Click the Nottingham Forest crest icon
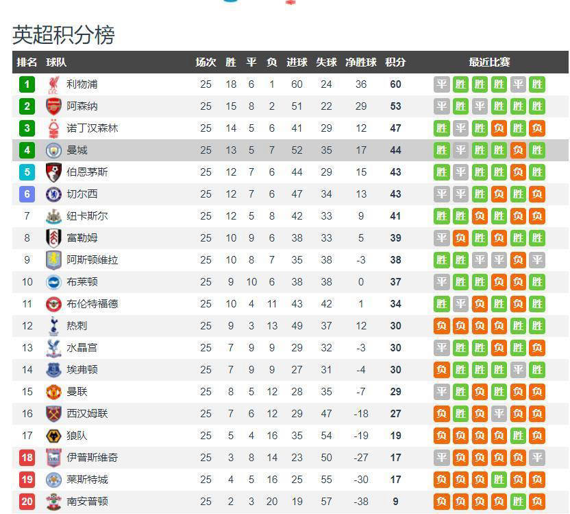The image size is (570, 514). point(53,128)
